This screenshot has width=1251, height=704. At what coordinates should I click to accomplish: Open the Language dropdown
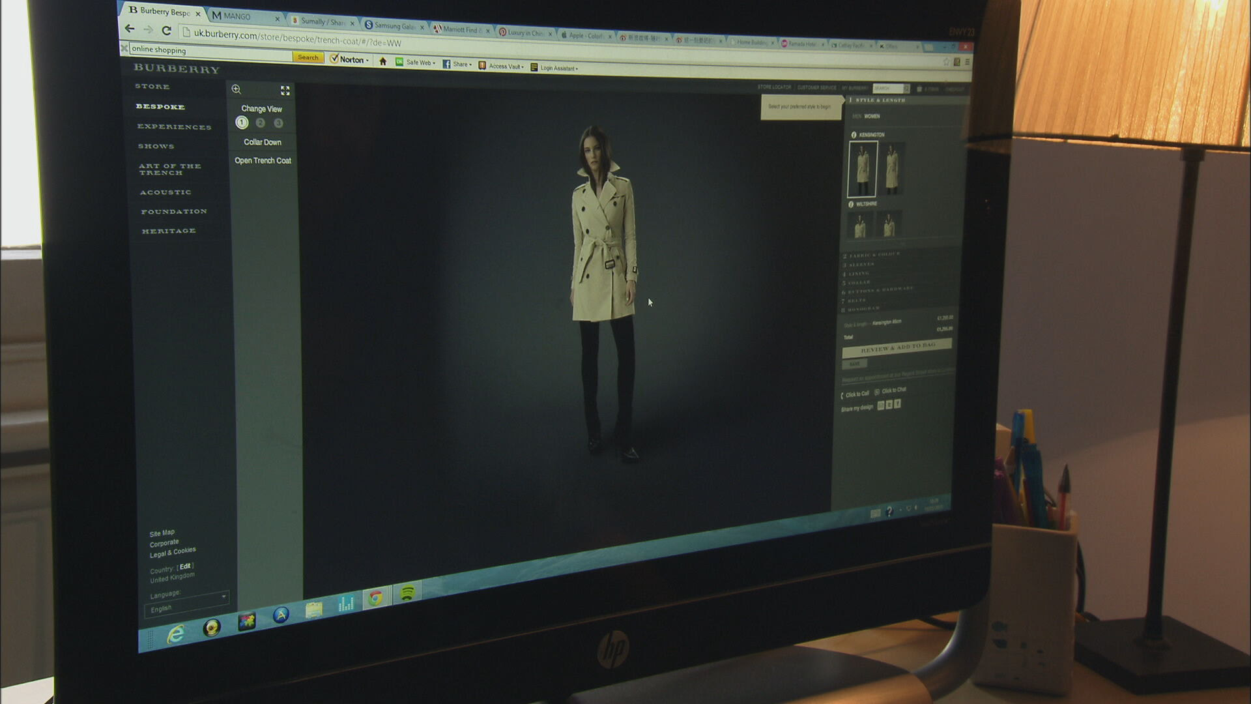(x=186, y=603)
